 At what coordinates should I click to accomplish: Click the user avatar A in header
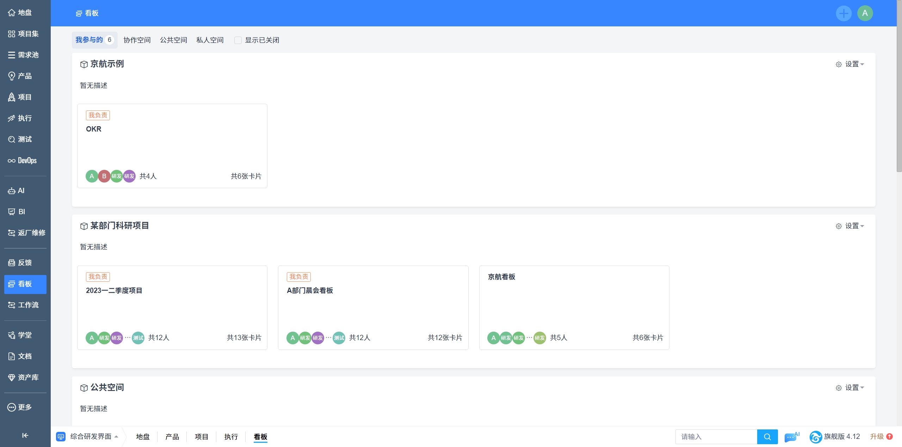click(x=865, y=13)
